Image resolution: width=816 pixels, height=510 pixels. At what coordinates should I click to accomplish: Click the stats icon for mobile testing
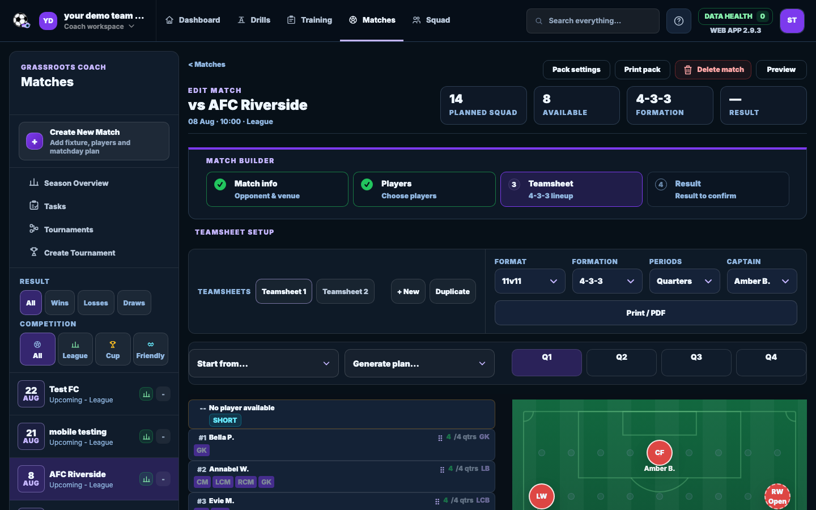tap(146, 436)
